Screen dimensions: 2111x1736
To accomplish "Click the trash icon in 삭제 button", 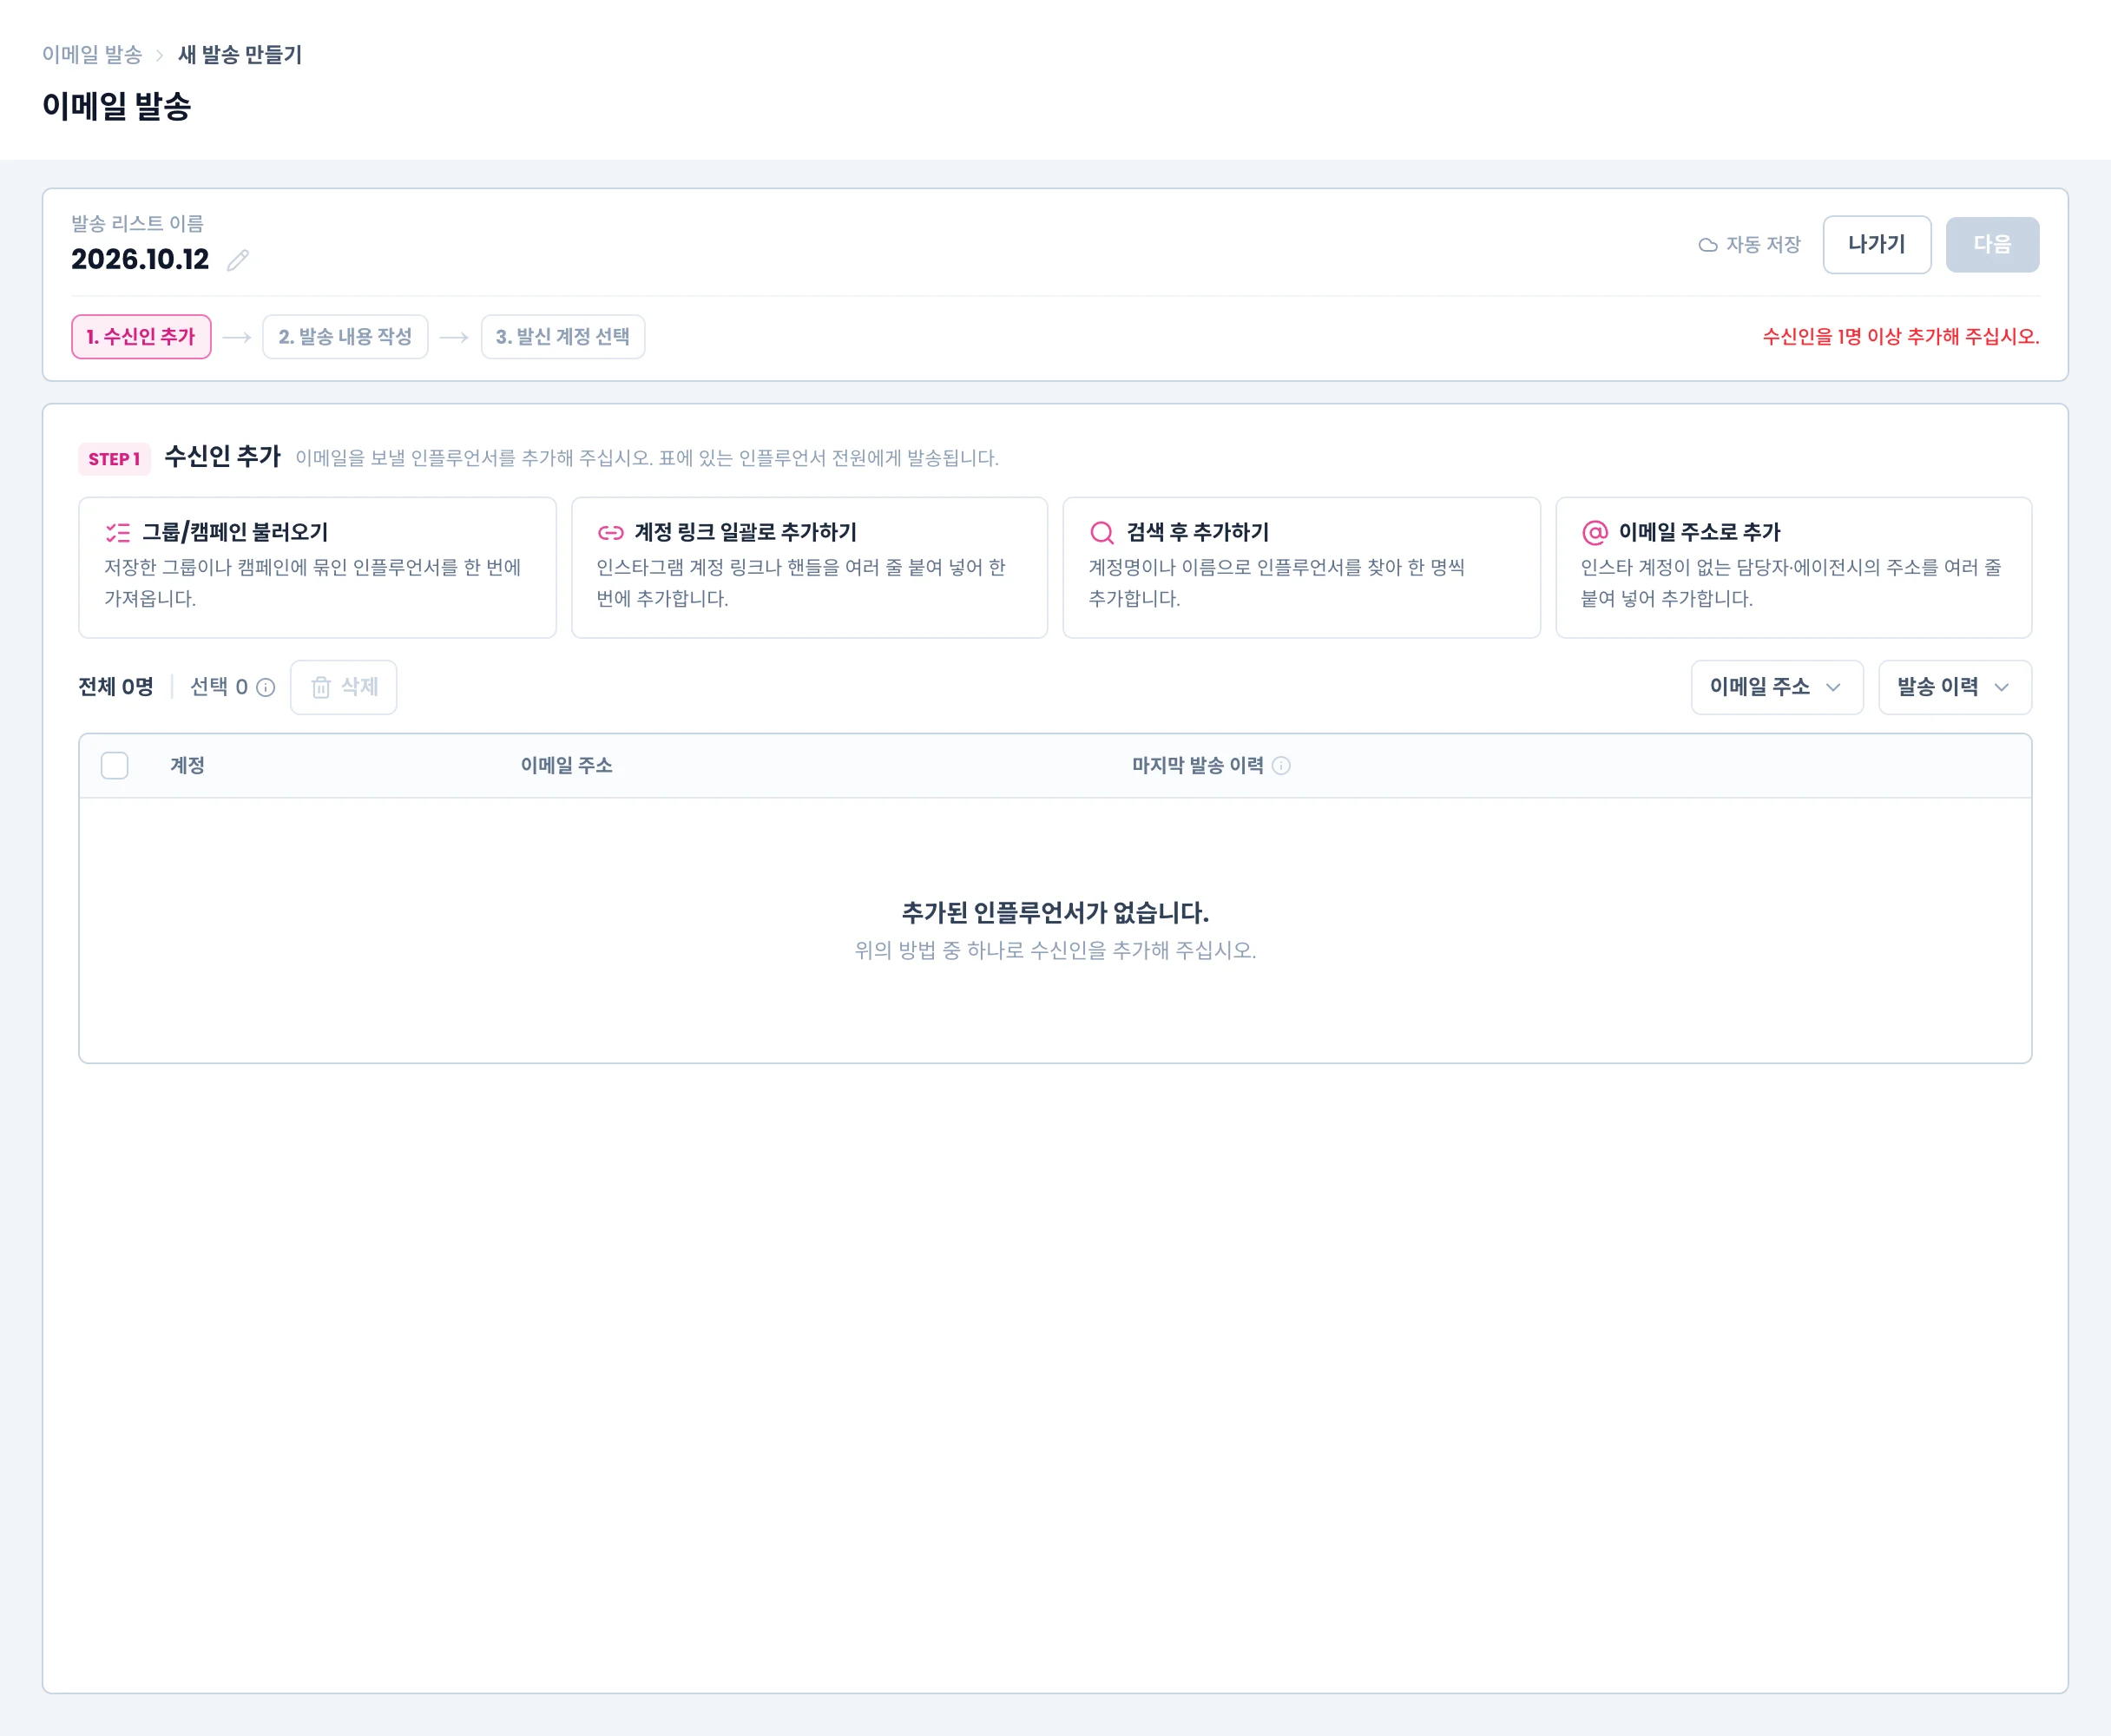I will pos(321,688).
